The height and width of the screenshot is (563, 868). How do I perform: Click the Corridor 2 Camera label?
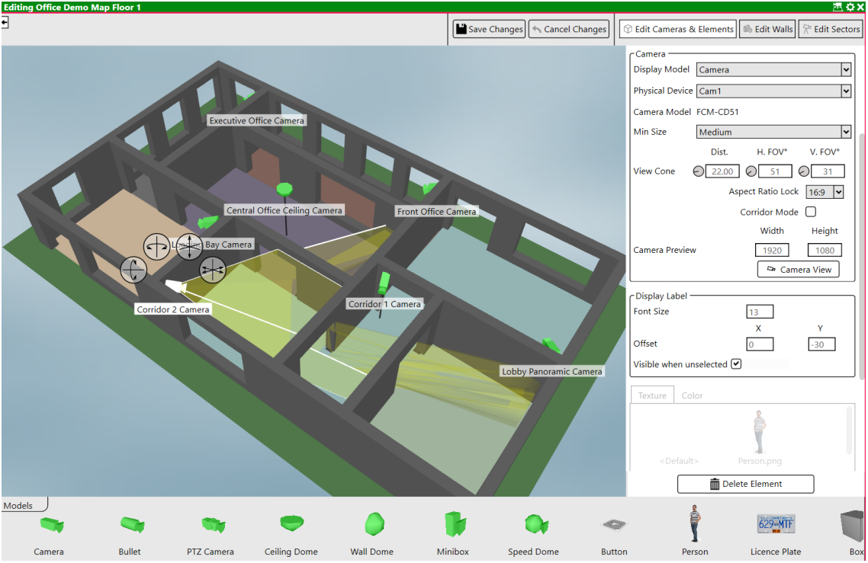click(x=173, y=310)
